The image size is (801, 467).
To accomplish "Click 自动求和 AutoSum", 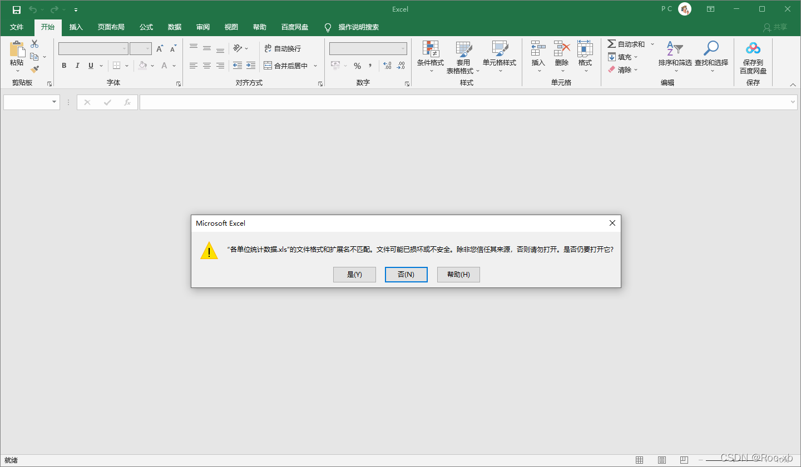I will (626, 44).
